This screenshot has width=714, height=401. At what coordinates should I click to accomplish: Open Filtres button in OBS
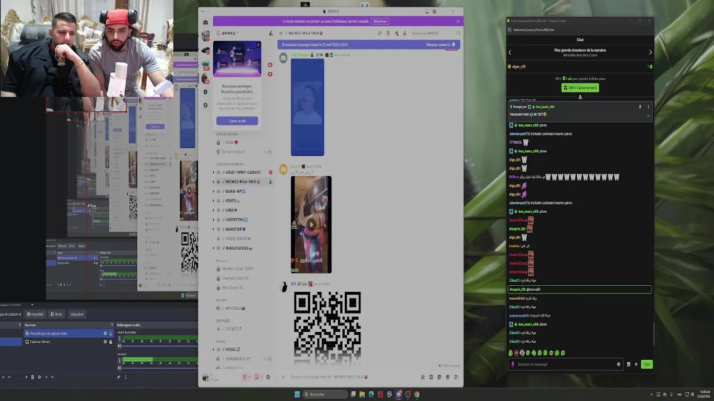tap(56, 314)
